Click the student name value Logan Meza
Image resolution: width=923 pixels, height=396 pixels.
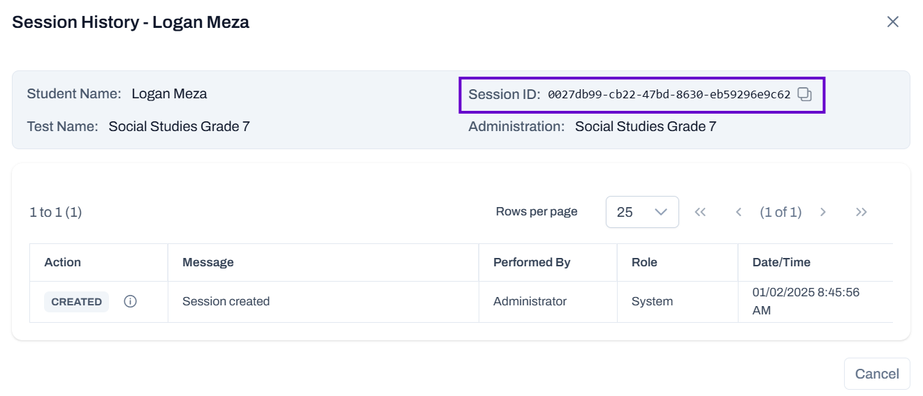(169, 93)
